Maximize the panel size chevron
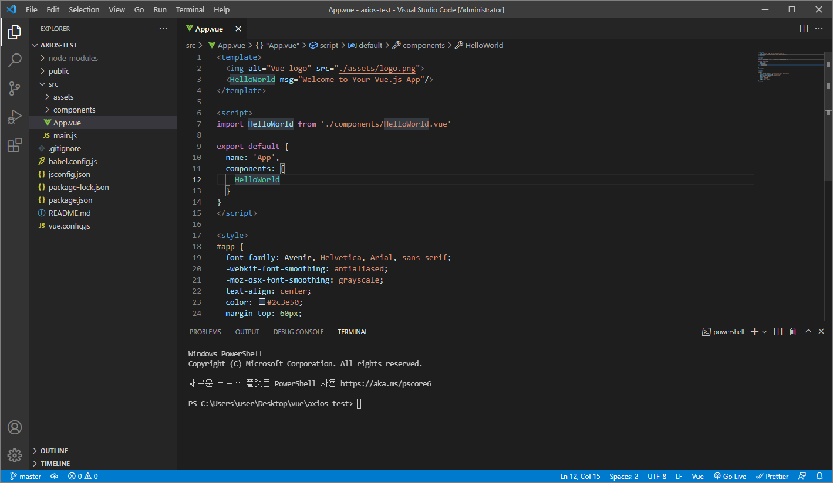 808,332
